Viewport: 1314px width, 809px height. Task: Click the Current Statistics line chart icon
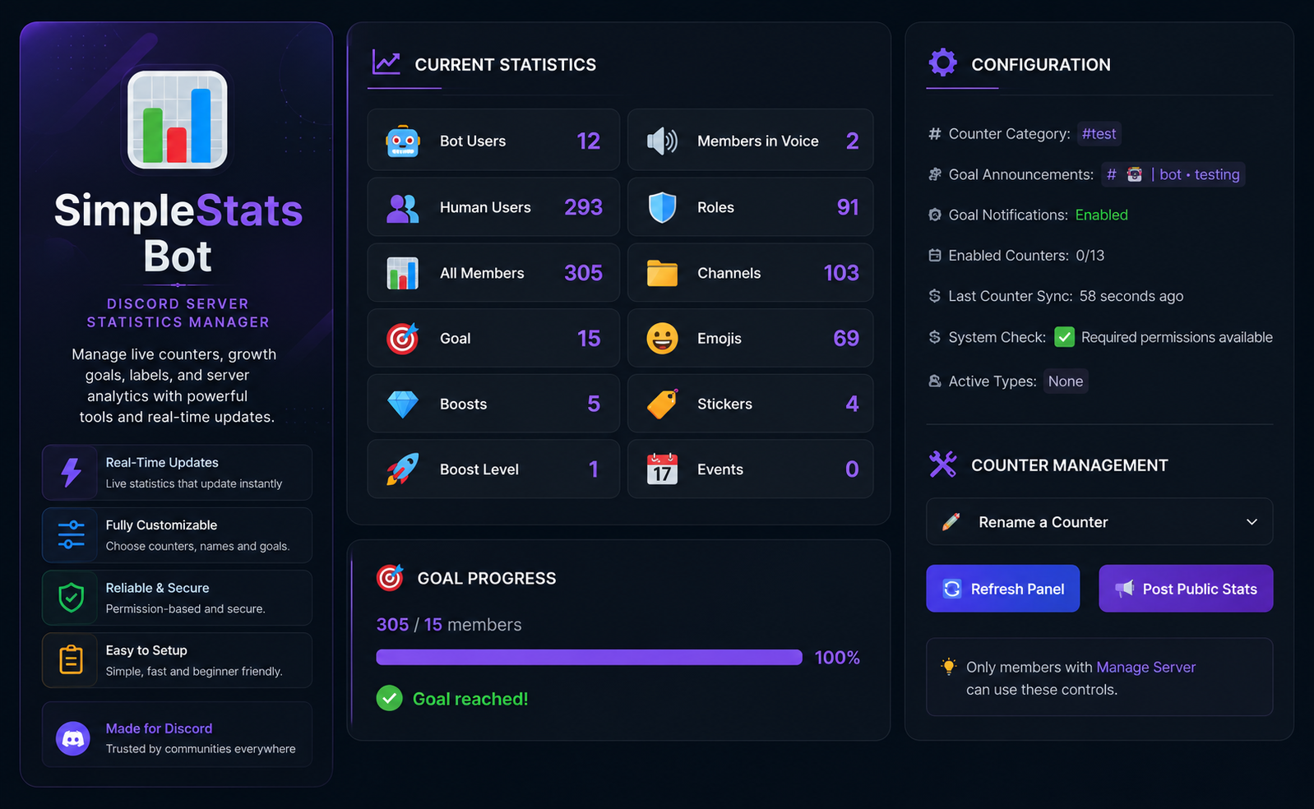point(386,62)
